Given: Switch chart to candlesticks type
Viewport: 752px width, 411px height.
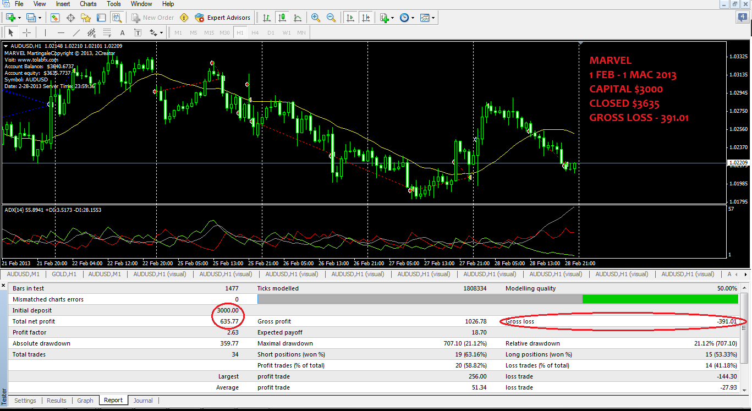Looking at the screenshot, I should point(282,18).
